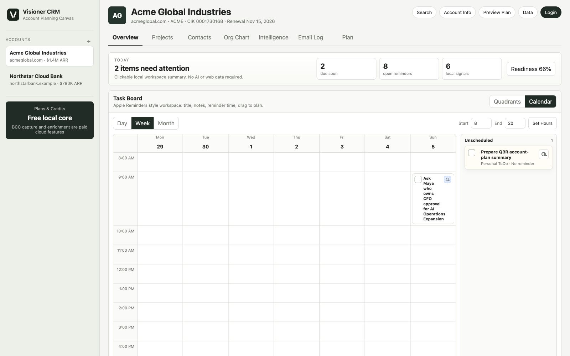The width and height of the screenshot is (570, 356).
Task: Click the Data button
Action: (528, 12)
